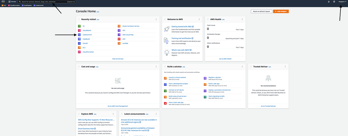Click the S3 service icon
This screenshot has width=348, height=136.
pos(79,26)
